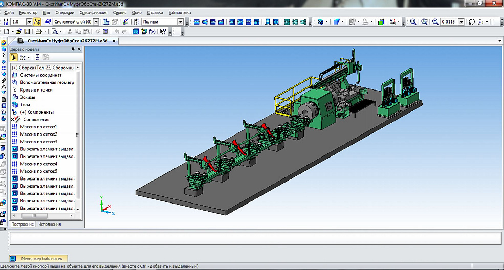
Task: Open the Системный слой layer dropdown
Action: click(x=96, y=22)
